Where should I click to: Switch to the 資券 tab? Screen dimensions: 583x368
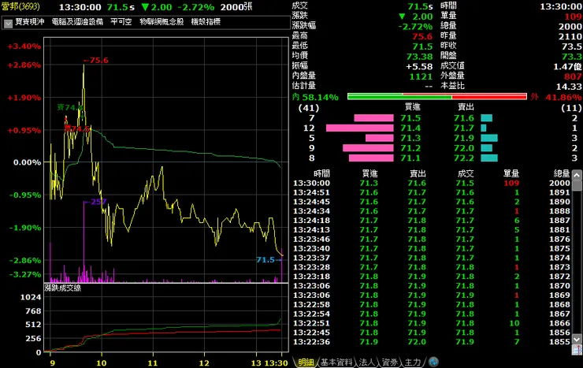[x=389, y=362]
